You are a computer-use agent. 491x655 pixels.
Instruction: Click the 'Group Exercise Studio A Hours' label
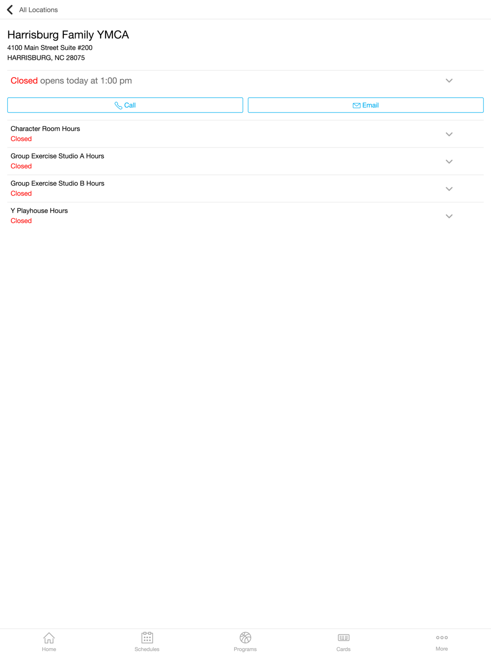pos(57,156)
